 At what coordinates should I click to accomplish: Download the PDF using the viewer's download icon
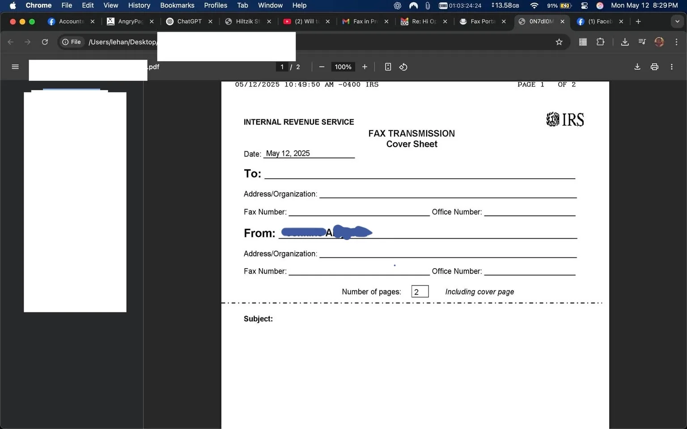[637, 67]
